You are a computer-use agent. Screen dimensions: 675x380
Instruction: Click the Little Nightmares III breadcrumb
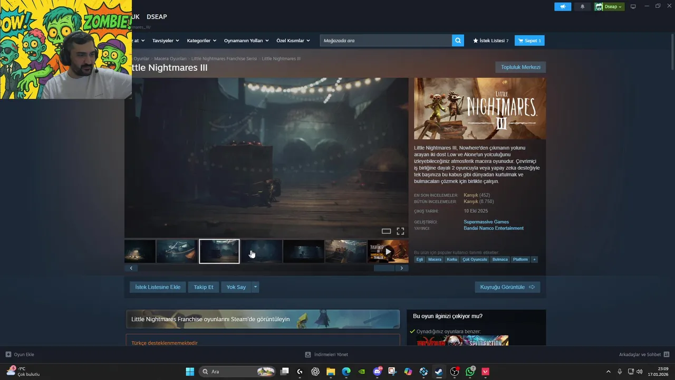point(281,59)
